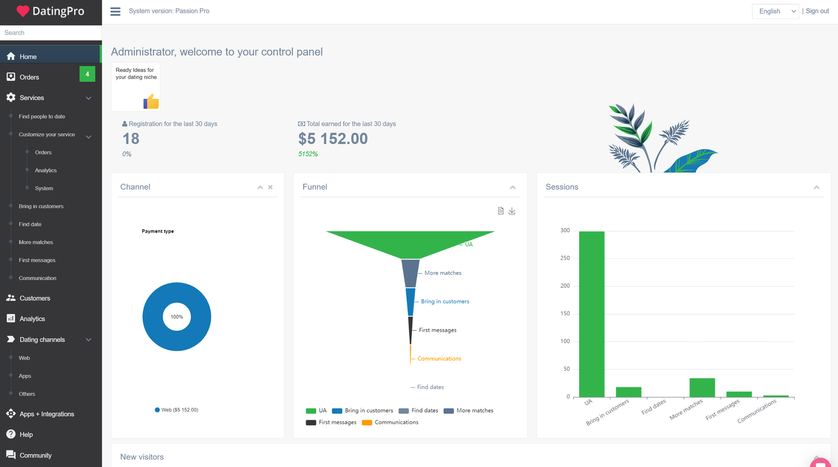Toggle Communications series in Funnel legend
This screenshot has height=467, width=838.
pos(390,423)
